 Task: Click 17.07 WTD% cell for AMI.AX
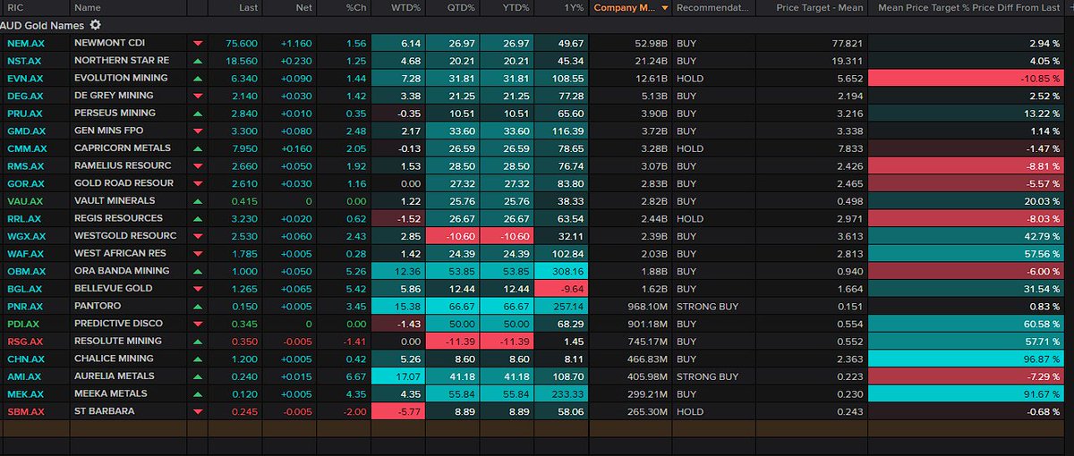tap(397, 376)
